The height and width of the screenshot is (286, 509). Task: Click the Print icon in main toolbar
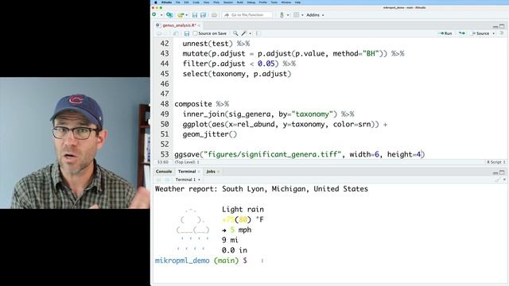click(214, 15)
